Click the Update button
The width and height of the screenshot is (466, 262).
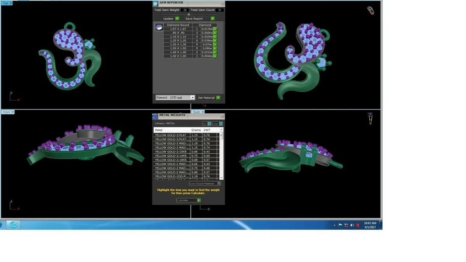(x=168, y=19)
